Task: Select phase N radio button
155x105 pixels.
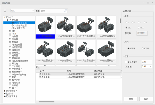Action: point(145,22)
